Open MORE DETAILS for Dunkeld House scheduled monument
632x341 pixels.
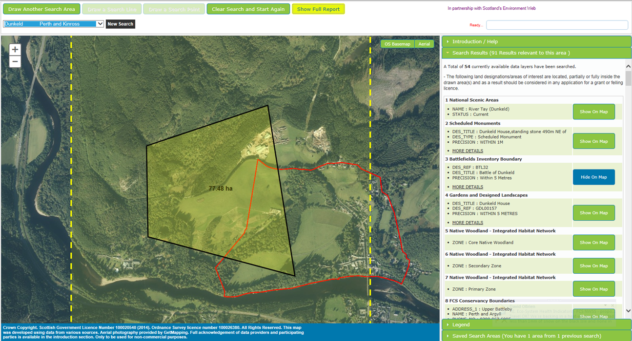click(467, 151)
